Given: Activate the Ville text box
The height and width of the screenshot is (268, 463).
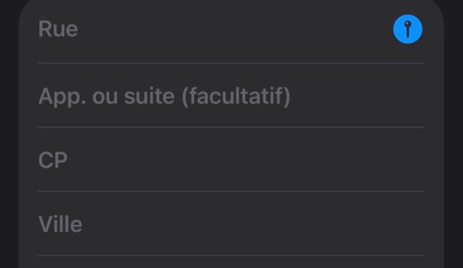Looking at the screenshot, I should (232, 224).
